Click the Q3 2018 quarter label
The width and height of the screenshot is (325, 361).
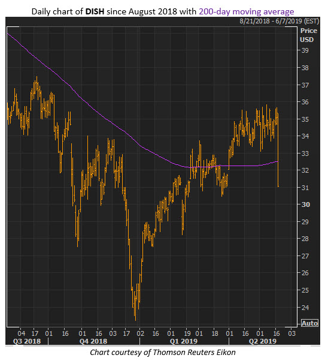27,341
